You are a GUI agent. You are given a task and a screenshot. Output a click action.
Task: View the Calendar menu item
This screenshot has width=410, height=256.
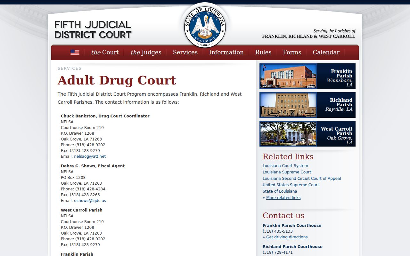[326, 52]
